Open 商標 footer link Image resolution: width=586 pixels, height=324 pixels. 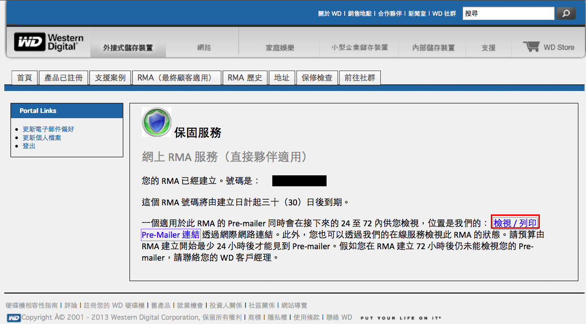(255, 317)
